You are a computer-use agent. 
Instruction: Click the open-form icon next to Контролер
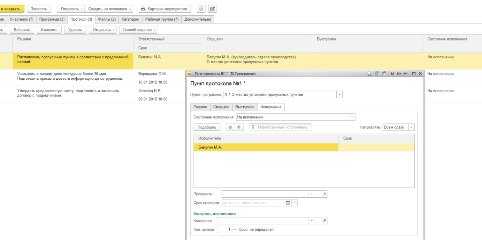(324, 221)
